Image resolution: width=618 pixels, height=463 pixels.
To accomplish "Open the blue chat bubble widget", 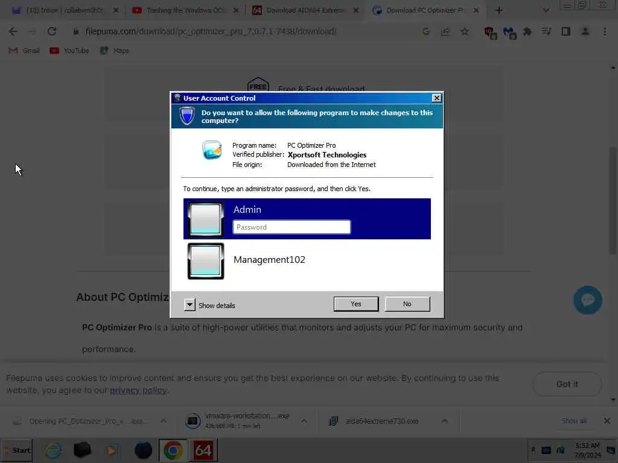I will [x=587, y=300].
